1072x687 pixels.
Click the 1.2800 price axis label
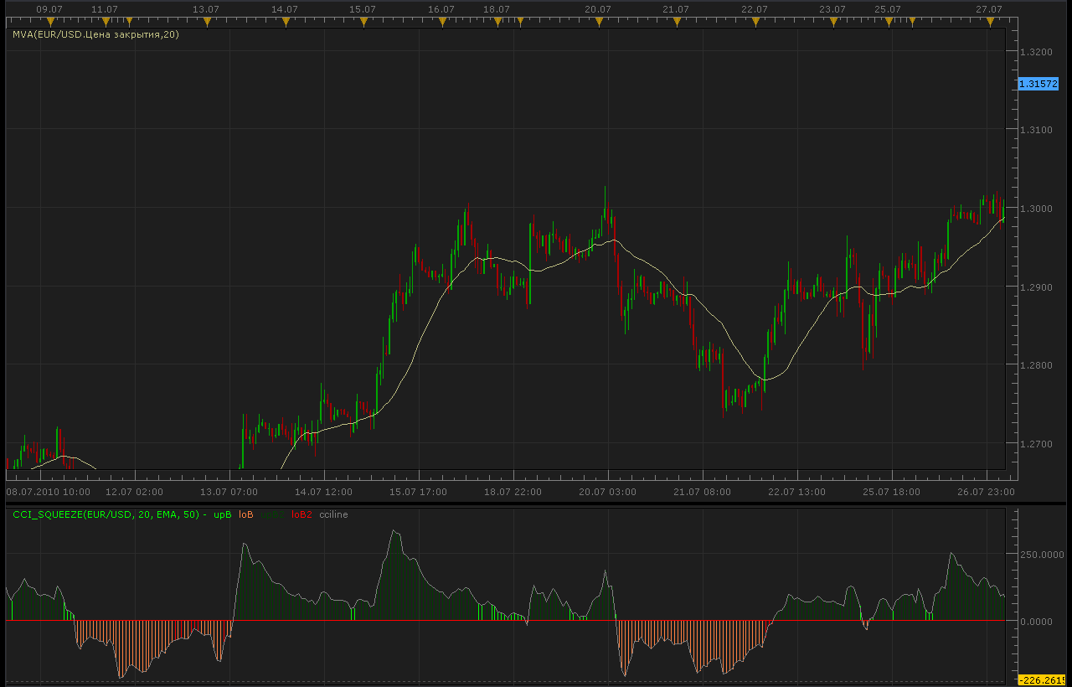click(x=1036, y=365)
